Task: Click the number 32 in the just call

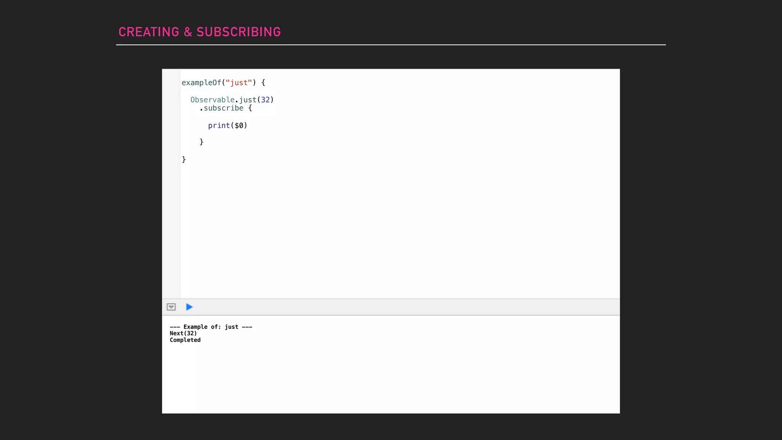Action: (265, 100)
